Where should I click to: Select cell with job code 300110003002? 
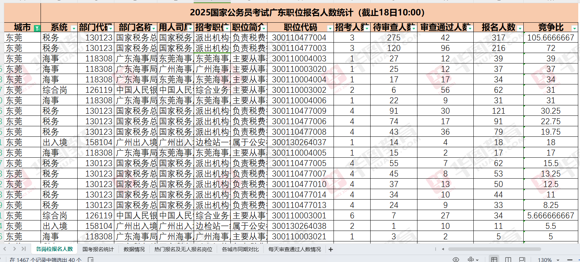pos(300,90)
